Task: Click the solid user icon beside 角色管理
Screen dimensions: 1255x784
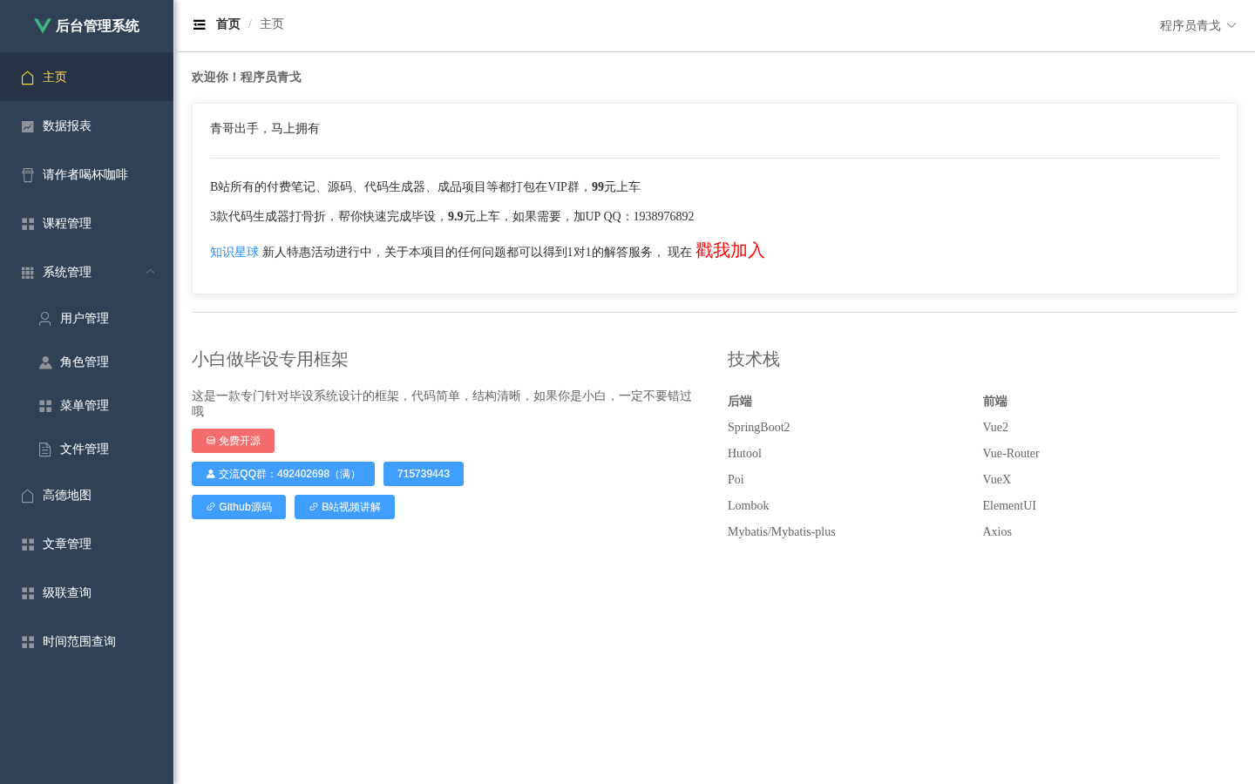Action: [45, 362]
